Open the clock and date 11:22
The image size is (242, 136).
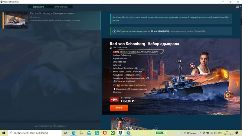pos(228,133)
